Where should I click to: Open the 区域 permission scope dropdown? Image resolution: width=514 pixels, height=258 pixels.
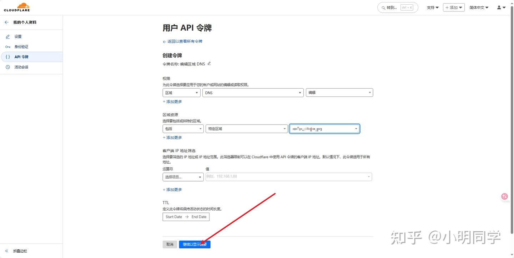tap(181, 93)
